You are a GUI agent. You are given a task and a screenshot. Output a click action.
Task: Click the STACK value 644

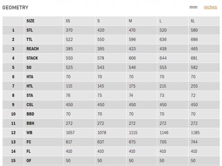(163, 58)
